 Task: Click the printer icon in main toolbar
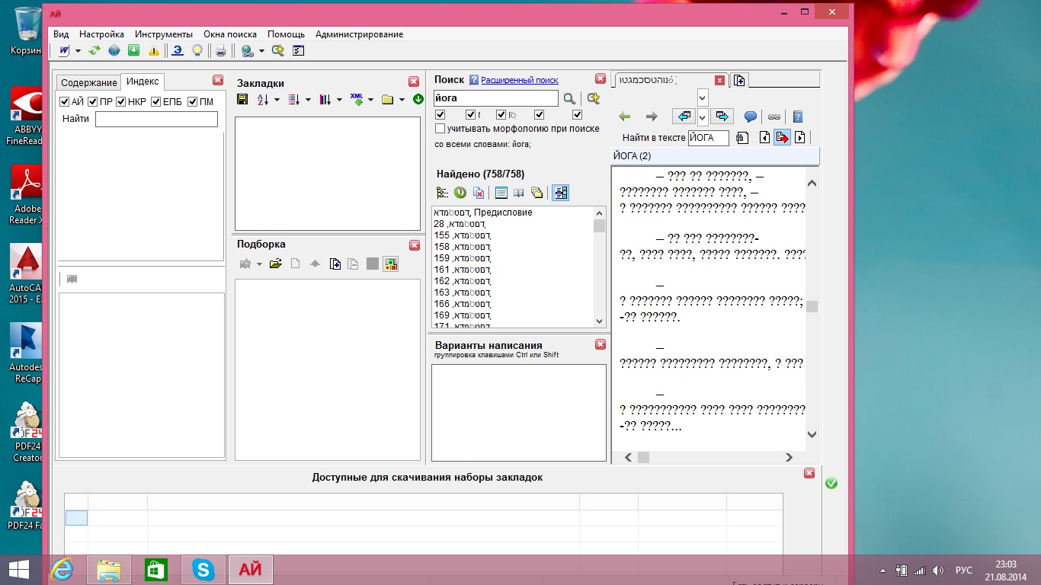(220, 51)
